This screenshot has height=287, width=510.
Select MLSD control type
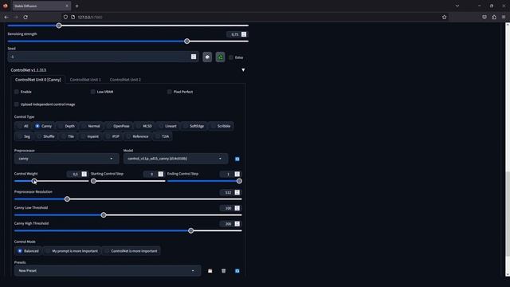(x=144, y=126)
